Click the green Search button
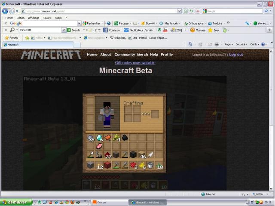The width and height of the screenshot is (275, 206). [x=73, y=30]
